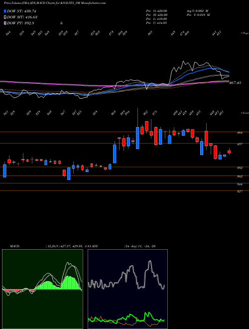Click the MACD green histogram chart panel
The width and height of the screenshot is (249, 329).
pos(42,289)
